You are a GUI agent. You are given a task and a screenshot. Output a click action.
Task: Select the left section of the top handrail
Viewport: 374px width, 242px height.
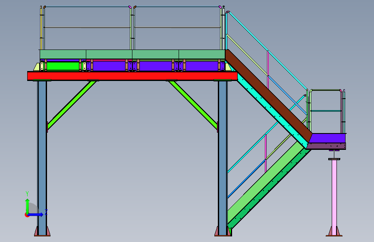(x=87, y=6)
